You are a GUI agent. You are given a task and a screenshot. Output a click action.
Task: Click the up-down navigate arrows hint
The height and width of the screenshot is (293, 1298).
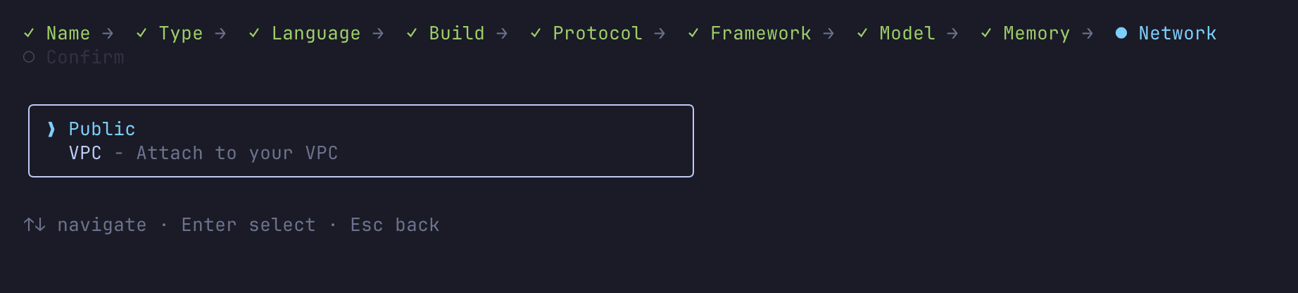coord(34,225)
